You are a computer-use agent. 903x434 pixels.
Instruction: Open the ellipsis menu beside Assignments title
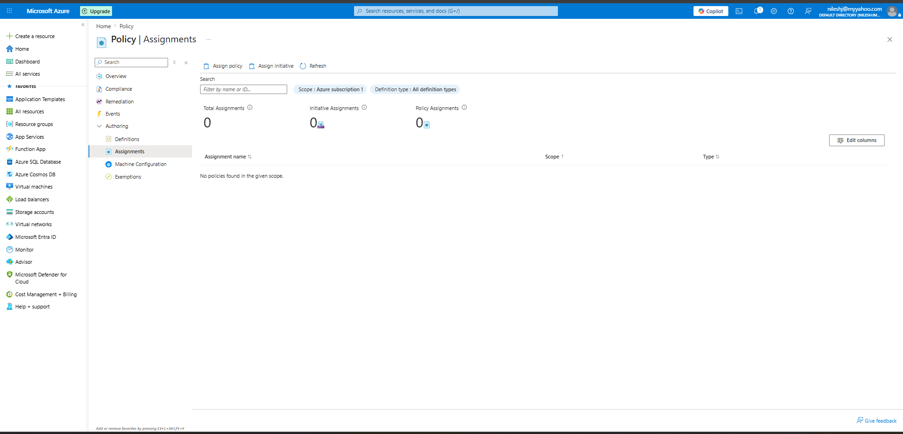[209, 39]
